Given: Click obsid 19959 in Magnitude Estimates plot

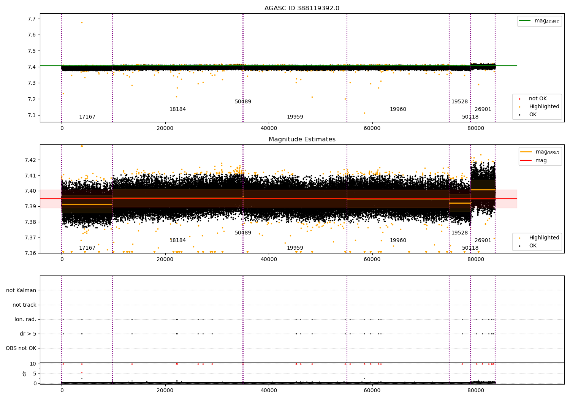Looking at the screenshot, I should (x=295, y=248).
